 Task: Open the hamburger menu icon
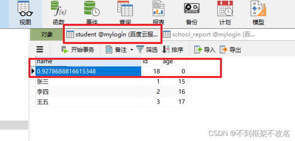click(40, 49)
